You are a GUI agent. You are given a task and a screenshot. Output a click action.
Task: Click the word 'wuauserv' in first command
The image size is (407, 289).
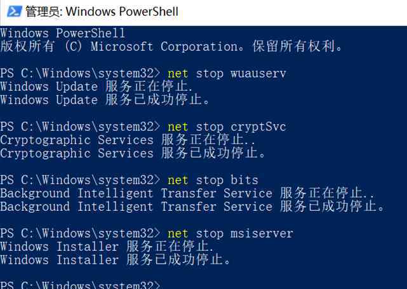pyautogui.click(x=258, y=74)
